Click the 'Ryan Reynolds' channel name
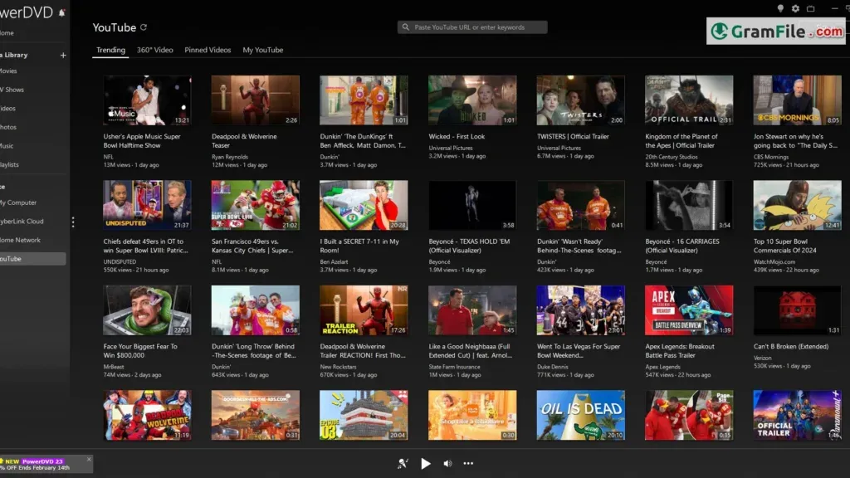 [230, 157]
